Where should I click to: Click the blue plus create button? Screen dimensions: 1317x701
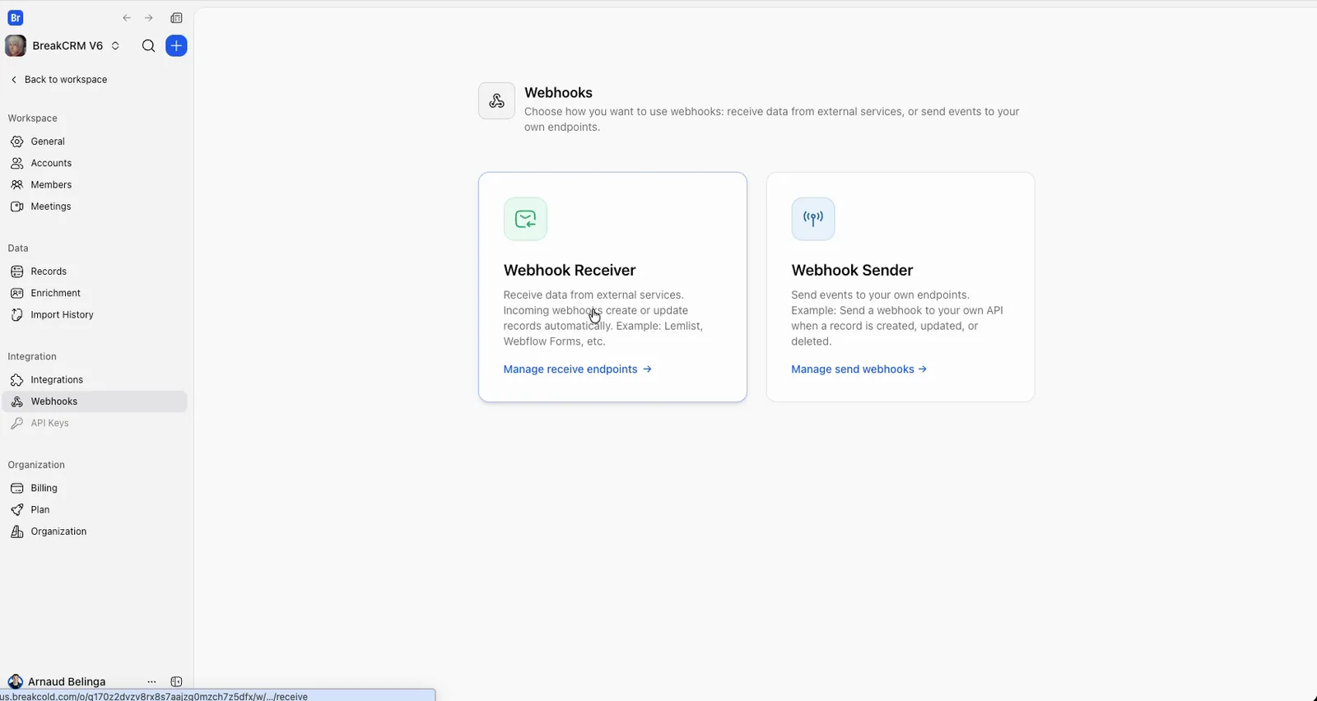click(176, 46)
